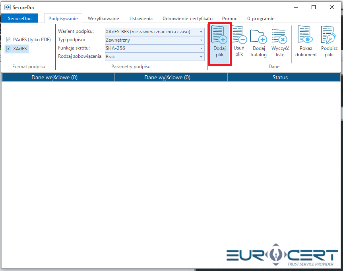The width and height of the screenshot is (343, 271).
Task: Open the Odnowienie certyfikatu tab
Action: [187, 19]
